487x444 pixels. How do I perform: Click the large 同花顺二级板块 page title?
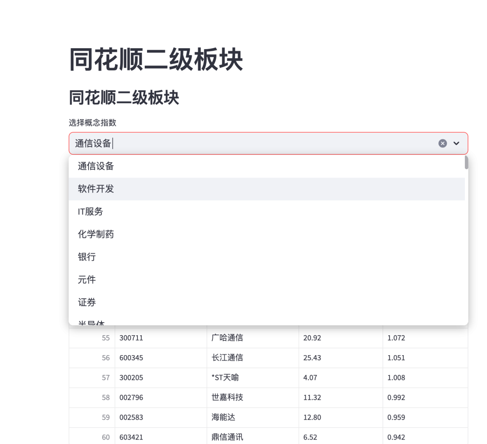[x=156, y=60]
